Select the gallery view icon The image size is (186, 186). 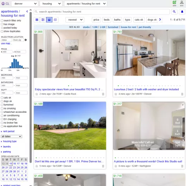49,20
